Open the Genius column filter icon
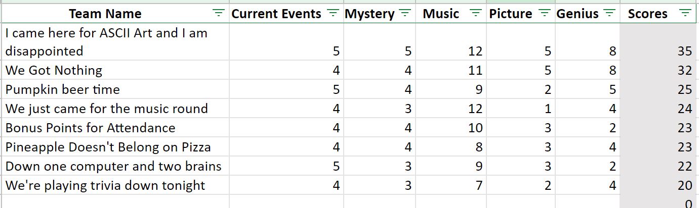The width and height of the screenshot is (699, 208). tap(610, 14)
